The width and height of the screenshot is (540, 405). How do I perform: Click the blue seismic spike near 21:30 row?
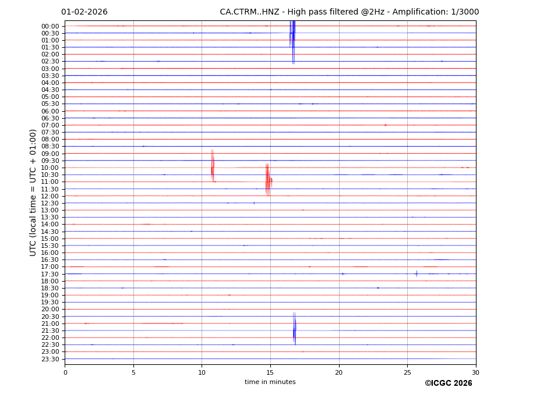pyautogui.click(x=295, y=330)
